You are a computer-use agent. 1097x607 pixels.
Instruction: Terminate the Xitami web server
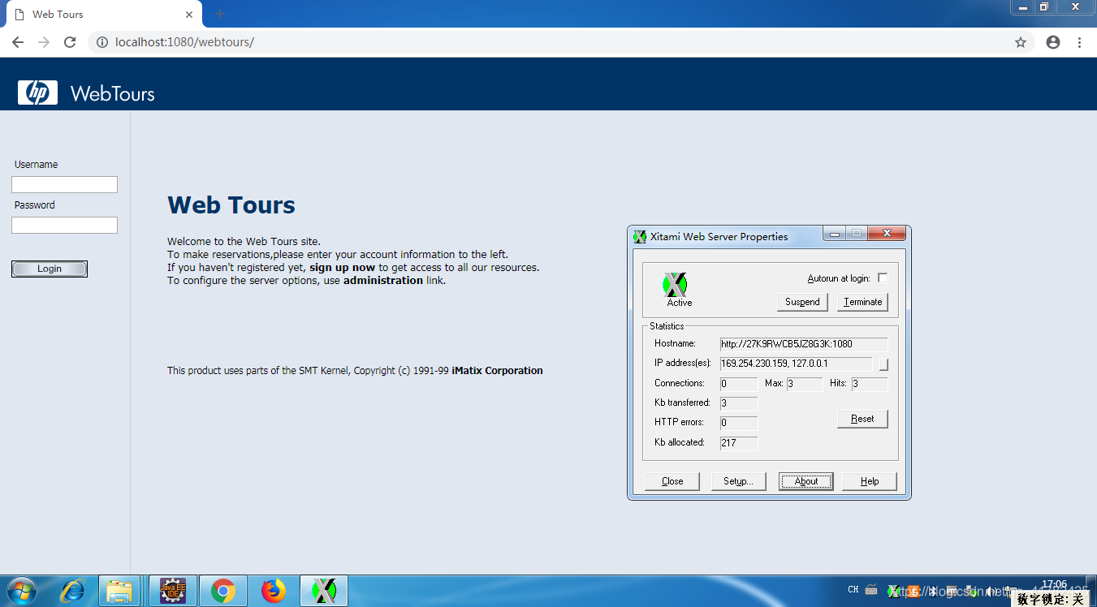tap(862, 302)
